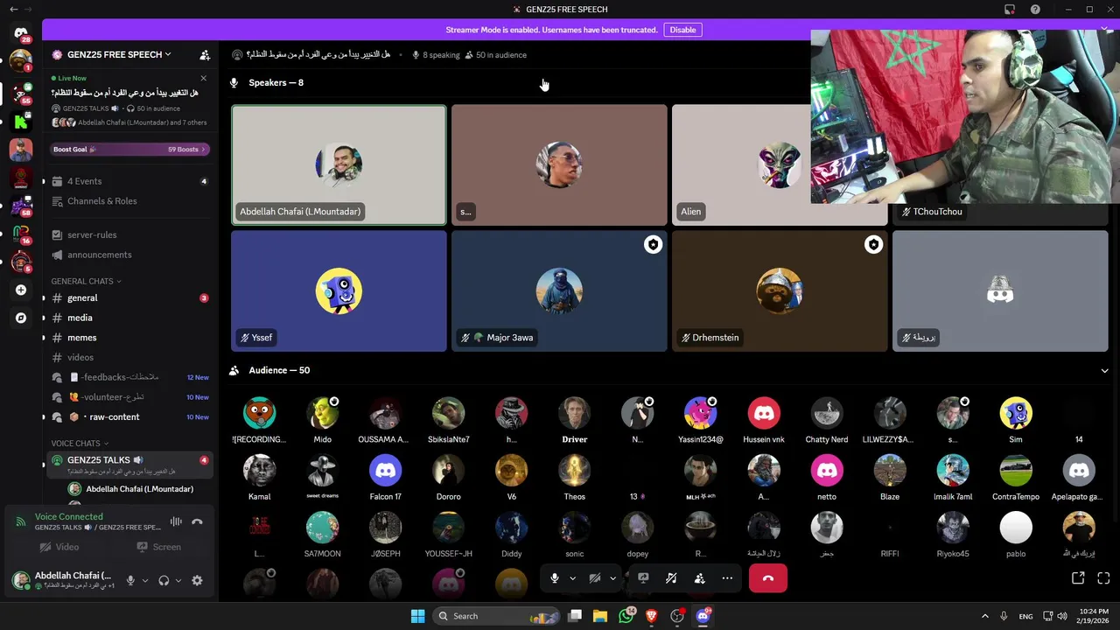1120x630 pixels.
Task: Pop out the stage window
Action: pos(1078,578)
